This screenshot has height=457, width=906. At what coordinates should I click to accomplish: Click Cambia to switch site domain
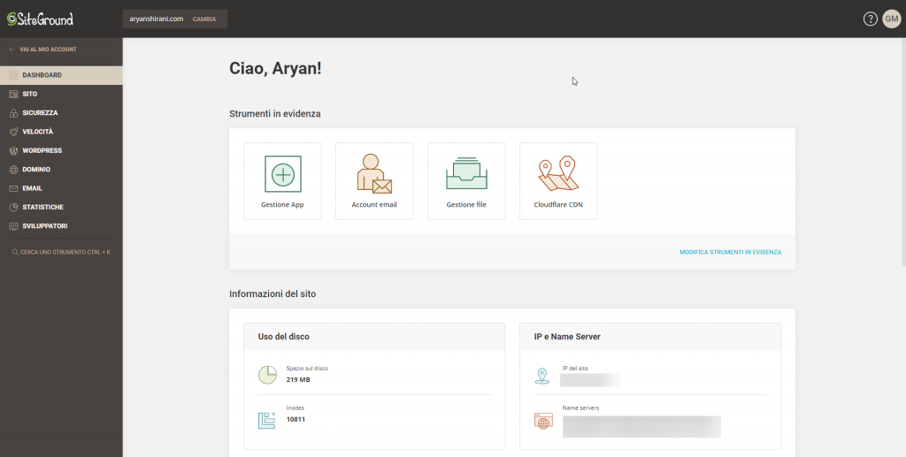point(203,19)
